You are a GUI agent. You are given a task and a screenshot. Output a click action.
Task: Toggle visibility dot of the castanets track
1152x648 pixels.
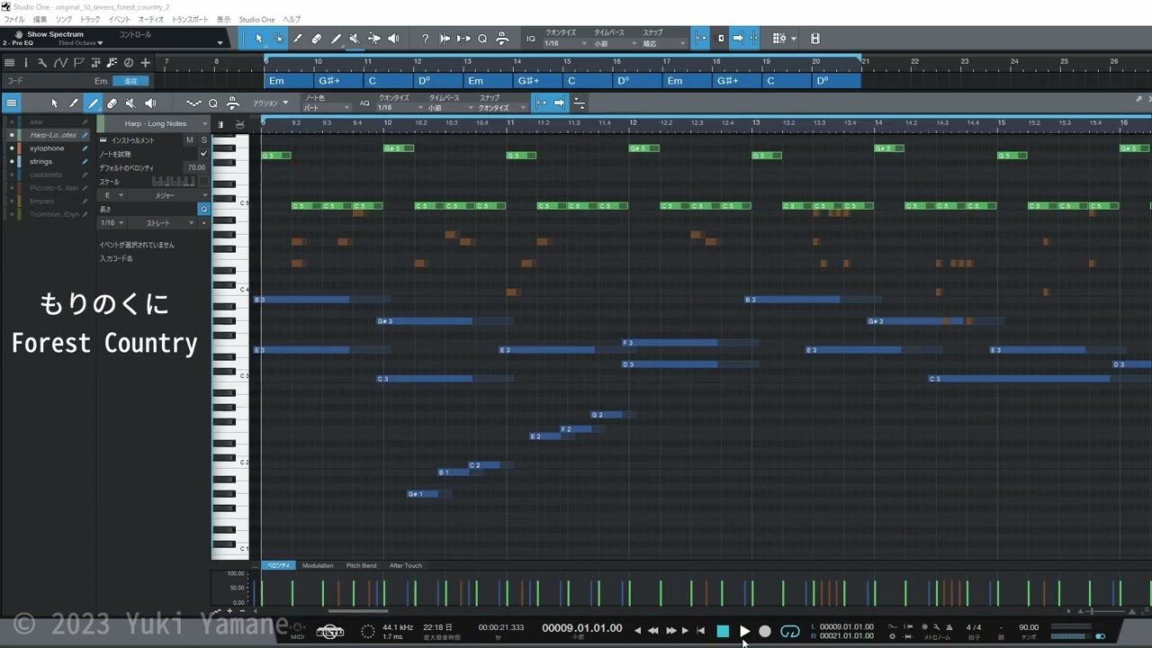pyautogui.click(x=12, y=175)
